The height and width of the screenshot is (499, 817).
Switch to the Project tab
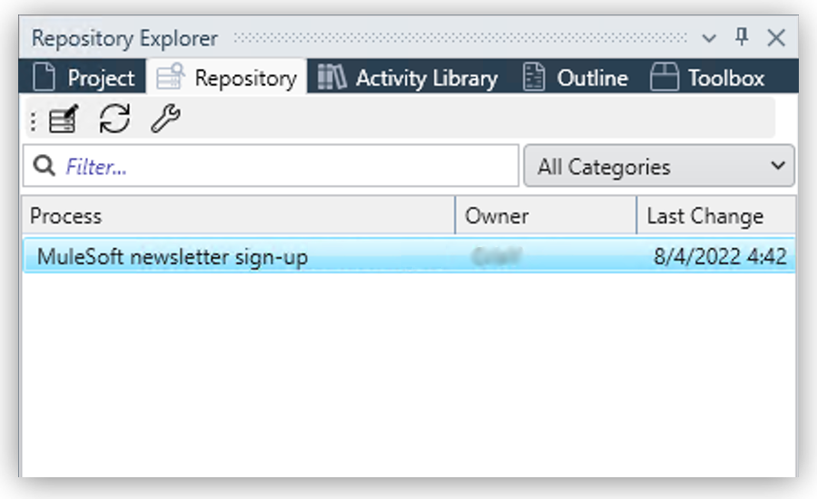pos(83,77)
